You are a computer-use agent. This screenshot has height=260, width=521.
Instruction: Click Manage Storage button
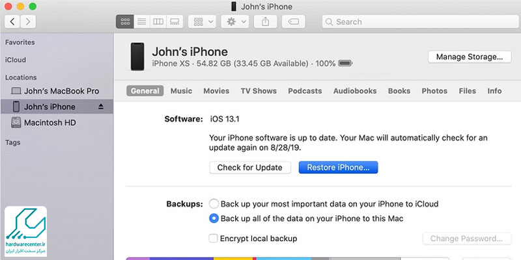(470, 57)
